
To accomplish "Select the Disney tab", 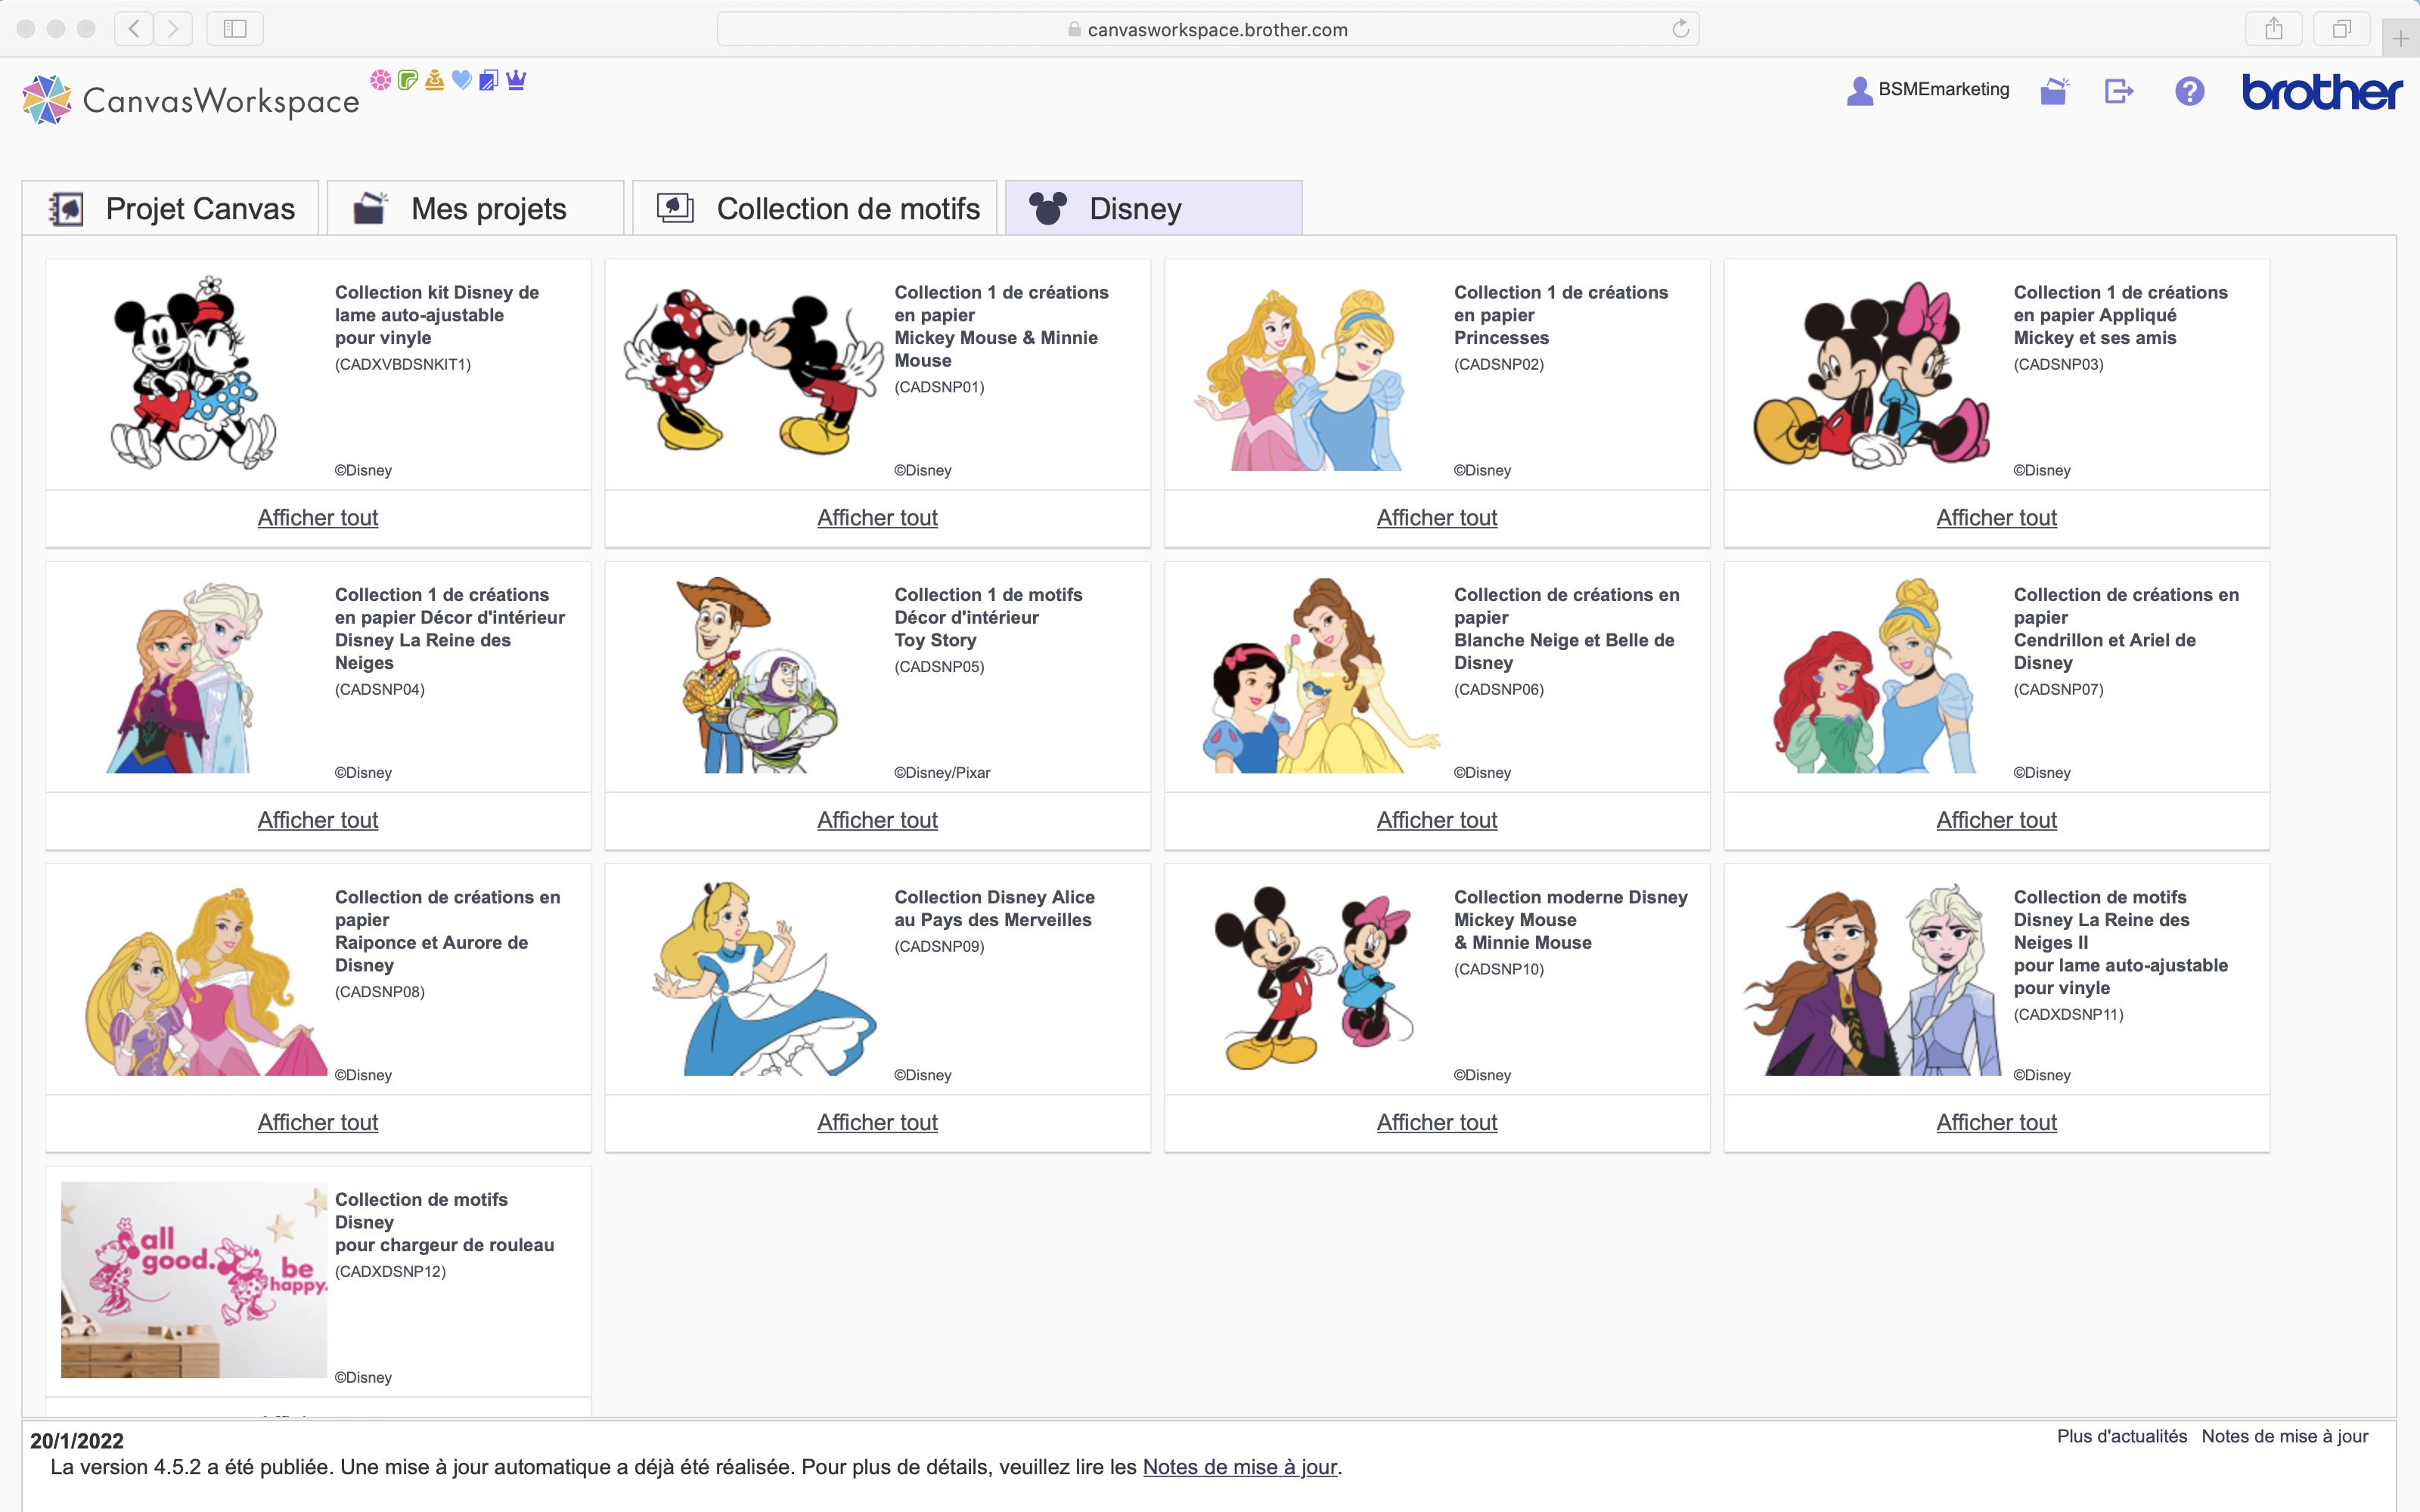I will click(x=1153, y=208).
